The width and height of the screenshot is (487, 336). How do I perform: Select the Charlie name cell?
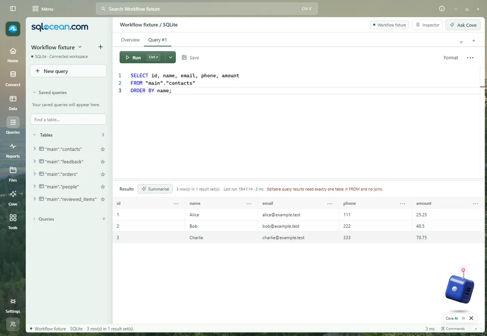point(222,237)
